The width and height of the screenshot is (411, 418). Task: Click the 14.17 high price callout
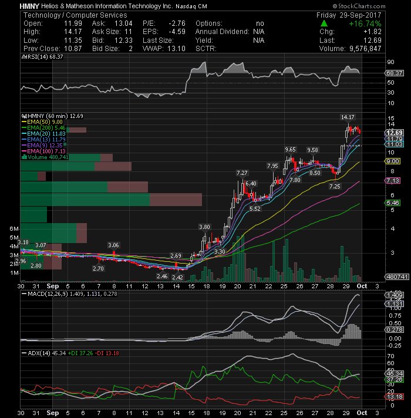tap(348, 117)
